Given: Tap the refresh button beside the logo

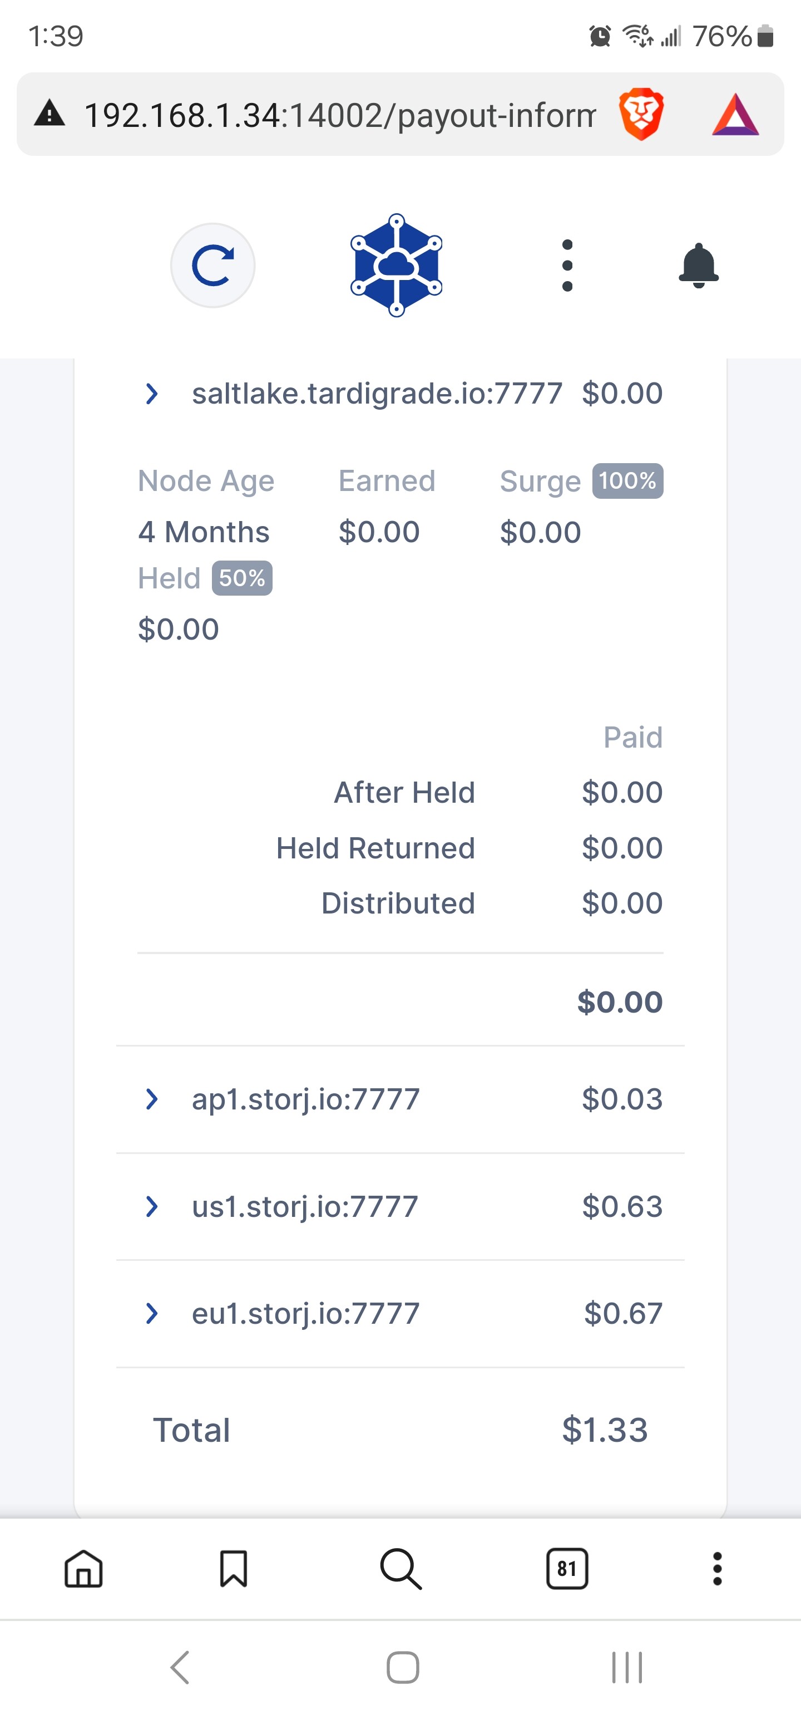Looking at the screenshot, I should click(212, 265).
